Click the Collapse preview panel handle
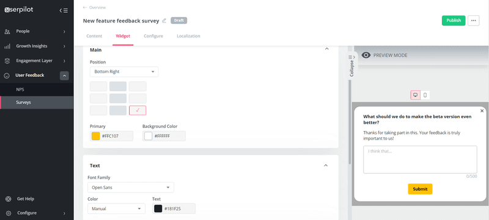Image resolution: width=489 pixels, height=220 pixels. click(352, 65)
